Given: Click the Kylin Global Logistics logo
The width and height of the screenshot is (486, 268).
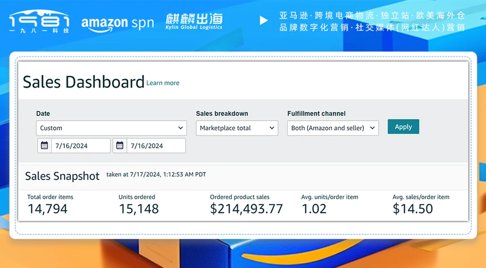Looking at the screenshot, I should (x=194, y=21).
